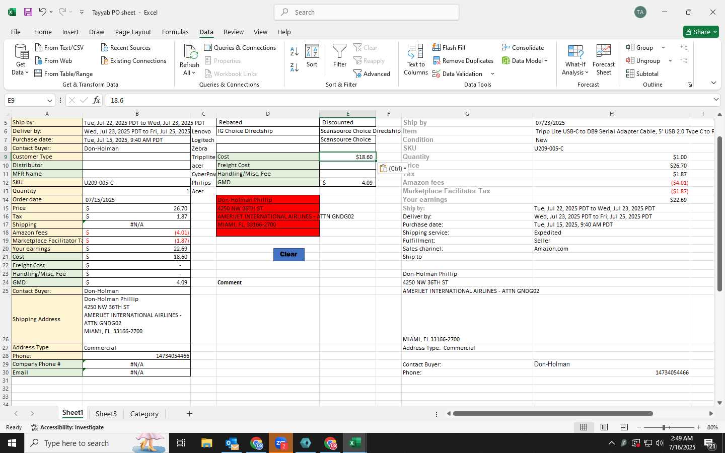Expand Group dropdown arrow
725x453 pixels.
click(x=663, y=48)
